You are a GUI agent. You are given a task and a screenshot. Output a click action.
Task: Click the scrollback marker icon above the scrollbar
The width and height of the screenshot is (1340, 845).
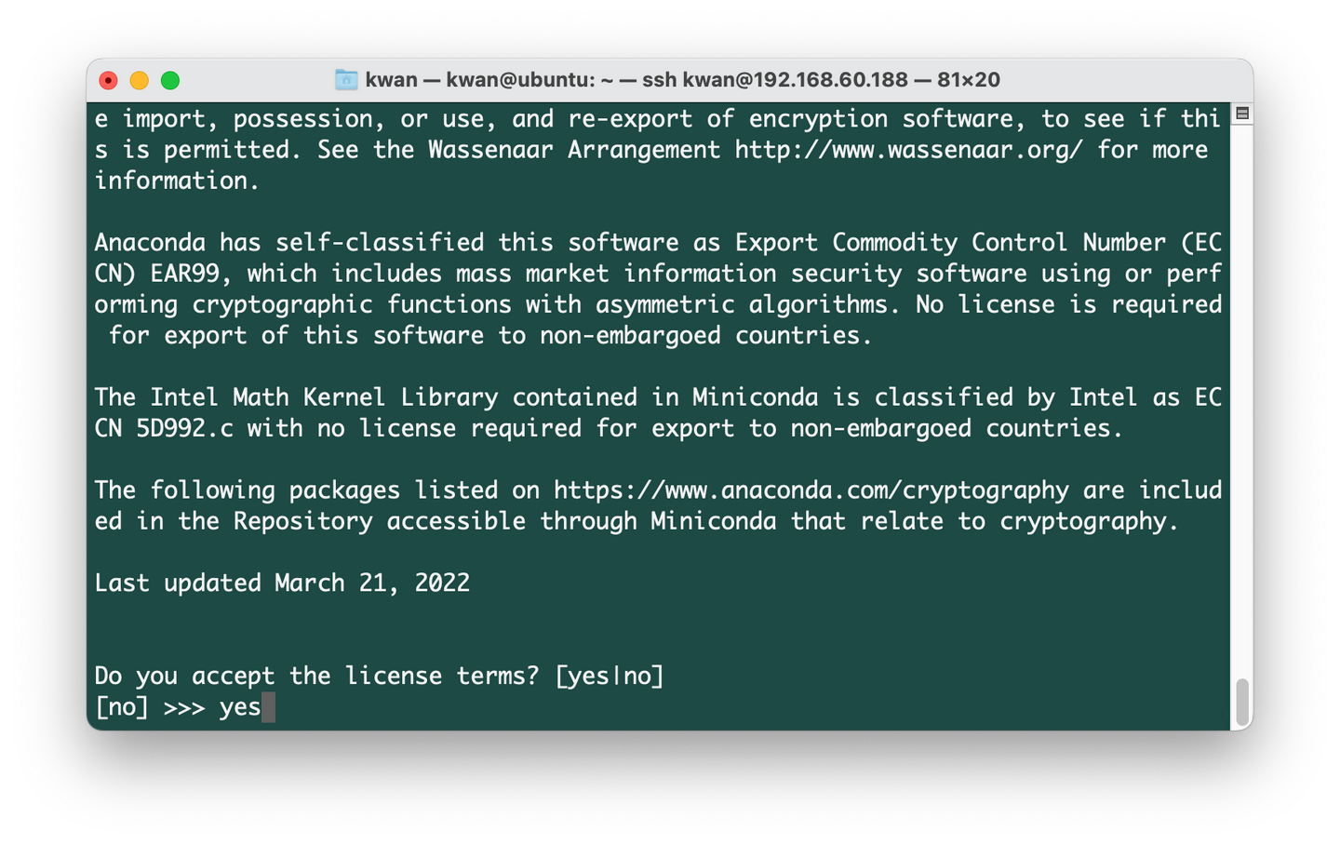1241,114
